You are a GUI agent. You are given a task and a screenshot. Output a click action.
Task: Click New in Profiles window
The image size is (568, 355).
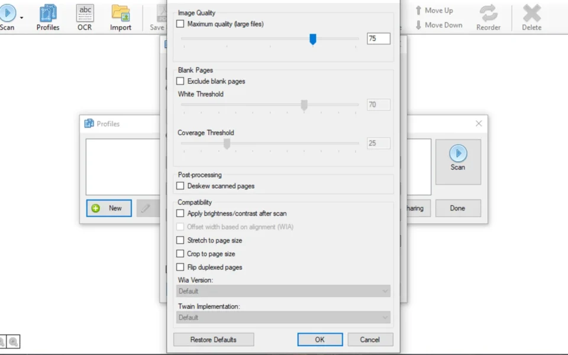pyautogui.click(x=109, y=208)
